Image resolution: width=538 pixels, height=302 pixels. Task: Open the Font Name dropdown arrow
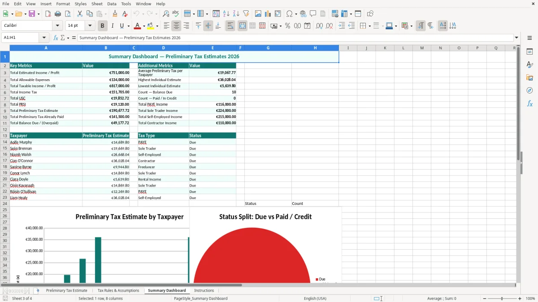point(57,26)
